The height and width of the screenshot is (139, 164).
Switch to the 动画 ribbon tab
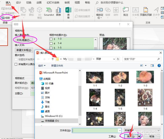click(x=39, y=3)
